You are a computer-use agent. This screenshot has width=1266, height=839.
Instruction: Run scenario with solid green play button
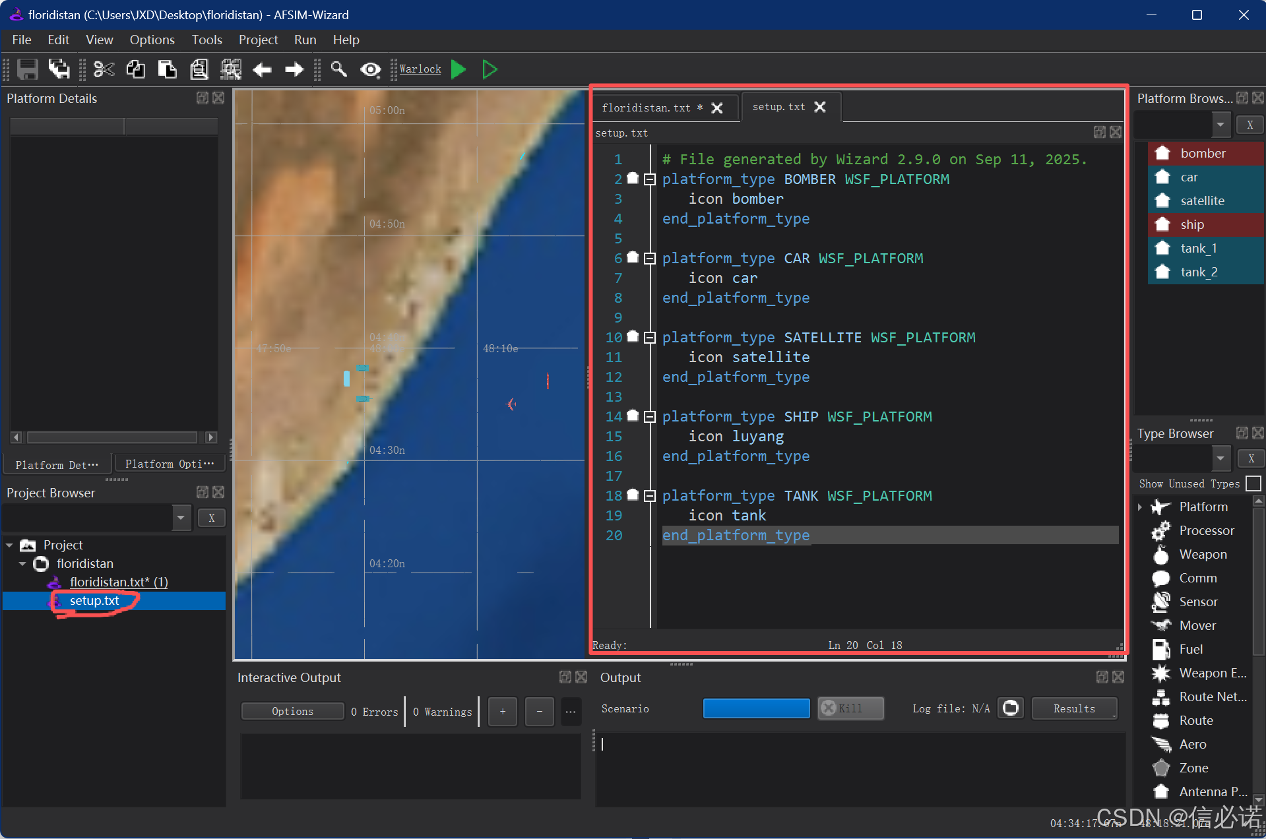(459, 69)
